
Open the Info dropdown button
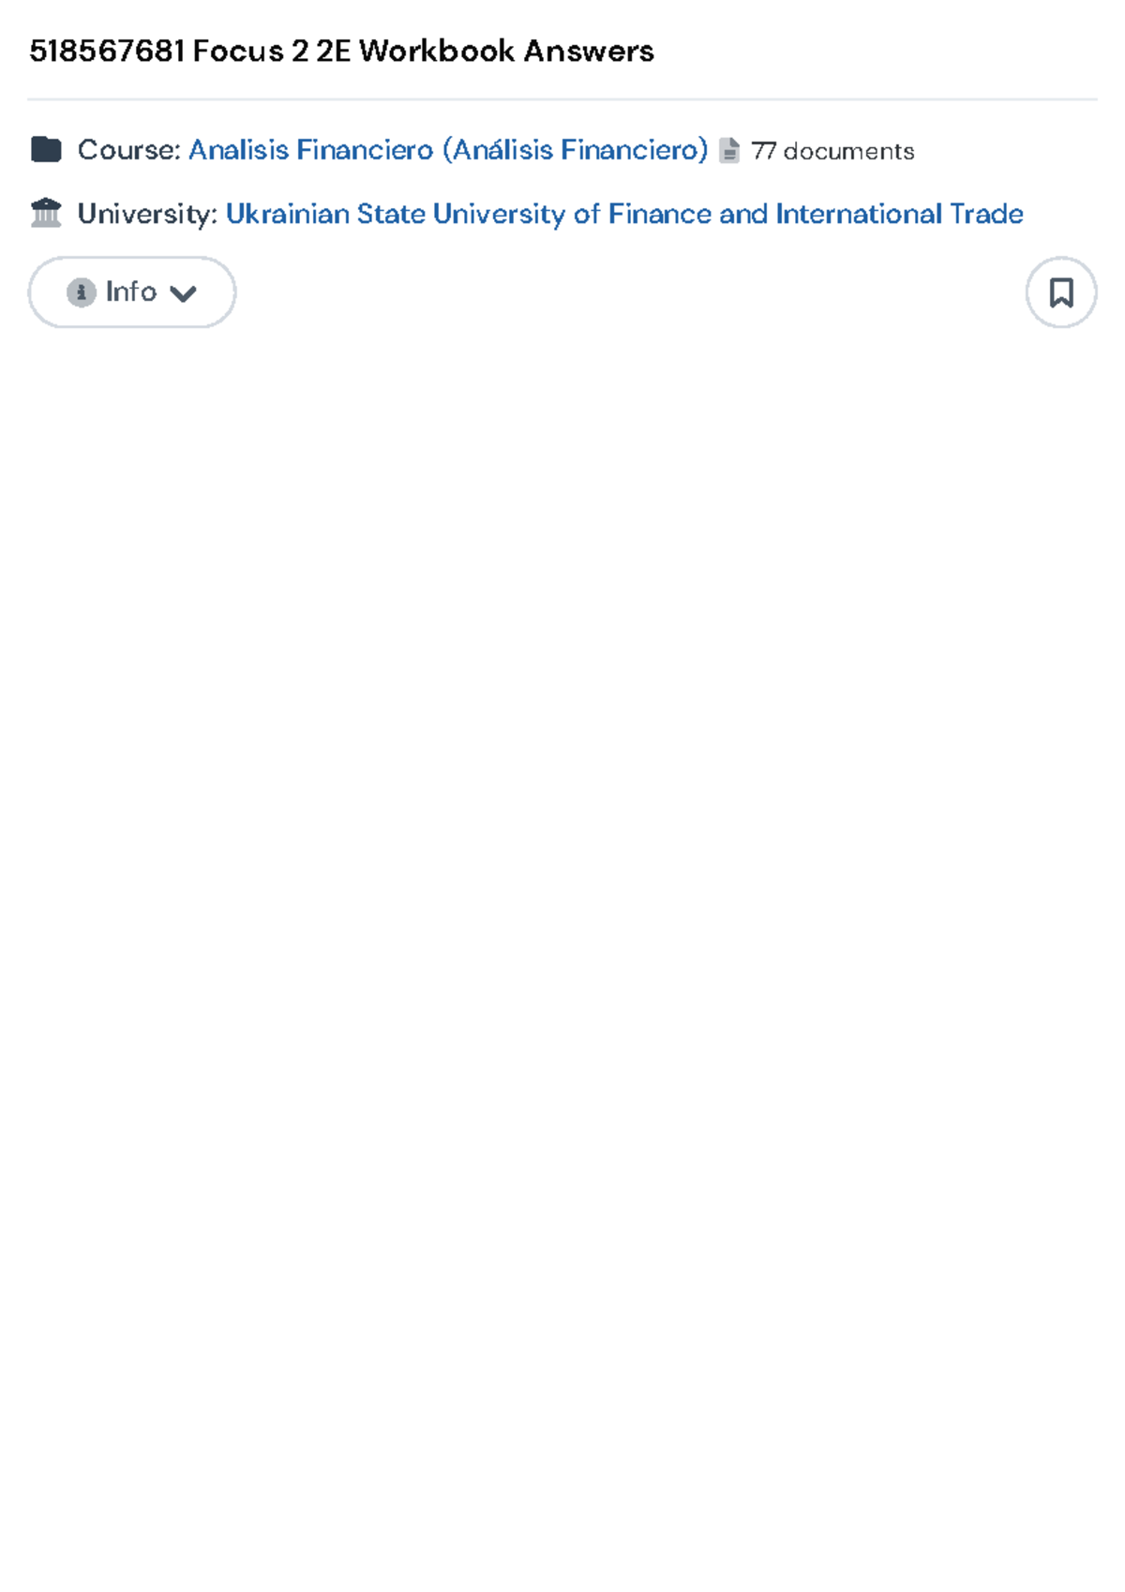[132, 293]
